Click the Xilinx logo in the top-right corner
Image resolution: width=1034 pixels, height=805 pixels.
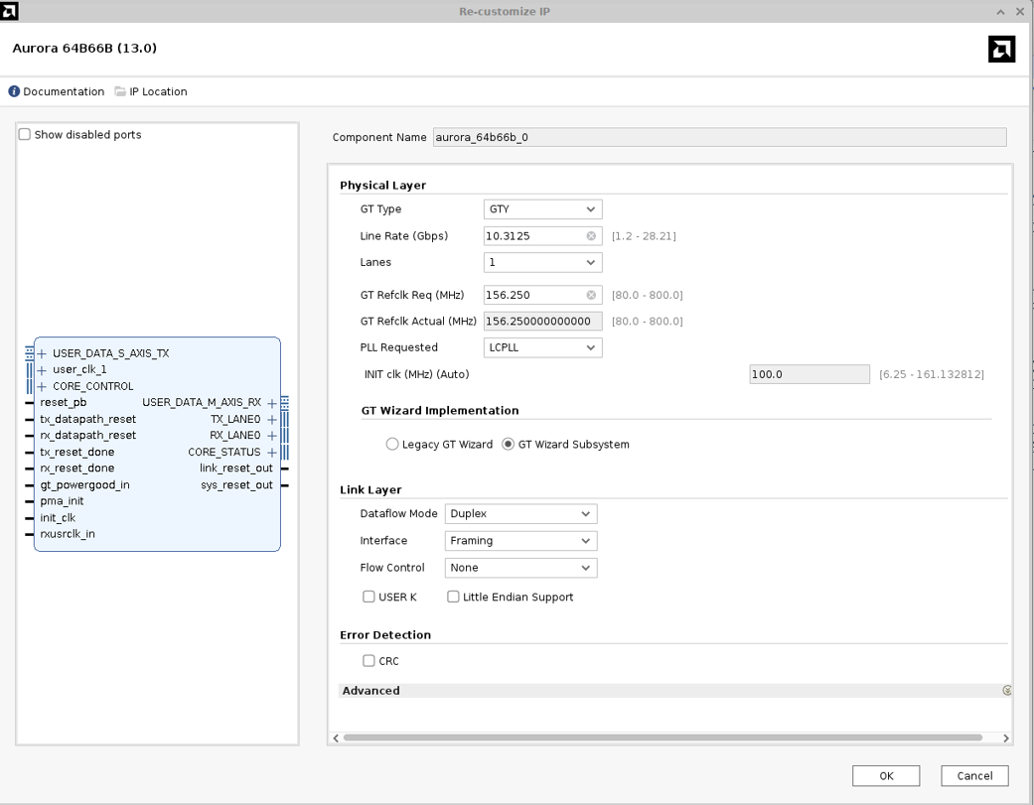(1001, 48)
